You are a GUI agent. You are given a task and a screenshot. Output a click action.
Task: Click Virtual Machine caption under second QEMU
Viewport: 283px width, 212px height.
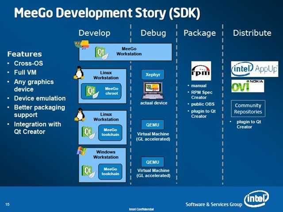pos(153,173)
